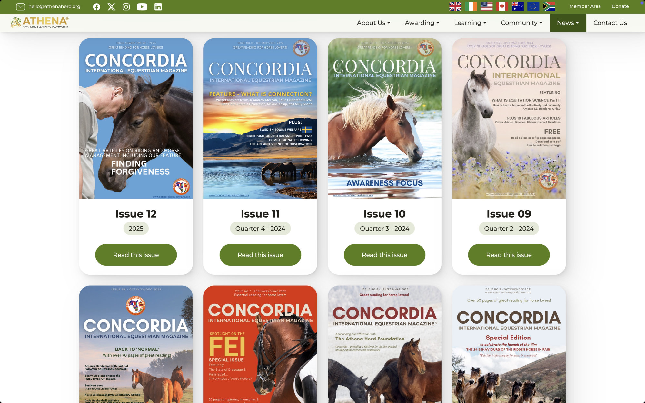Viewport: 645px width, 403px height.
Task: Pick the South Africa flag
Action: [x=549, y=6]
